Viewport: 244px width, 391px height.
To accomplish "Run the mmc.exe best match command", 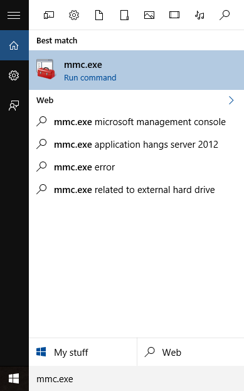I will click(x=137, y=70).
